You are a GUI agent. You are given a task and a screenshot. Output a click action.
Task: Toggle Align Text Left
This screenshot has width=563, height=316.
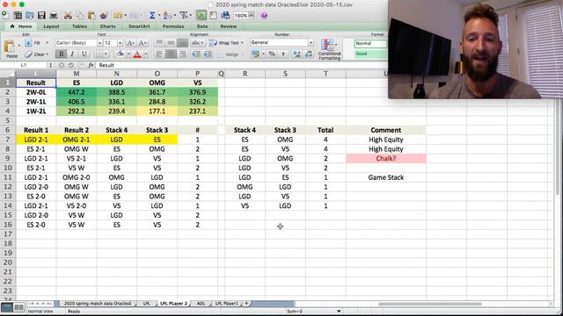(x=159, y=54)
